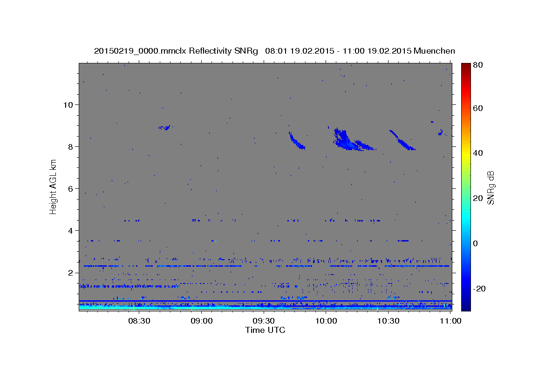
Task: Click the height axis label 8
Action: 71,146
